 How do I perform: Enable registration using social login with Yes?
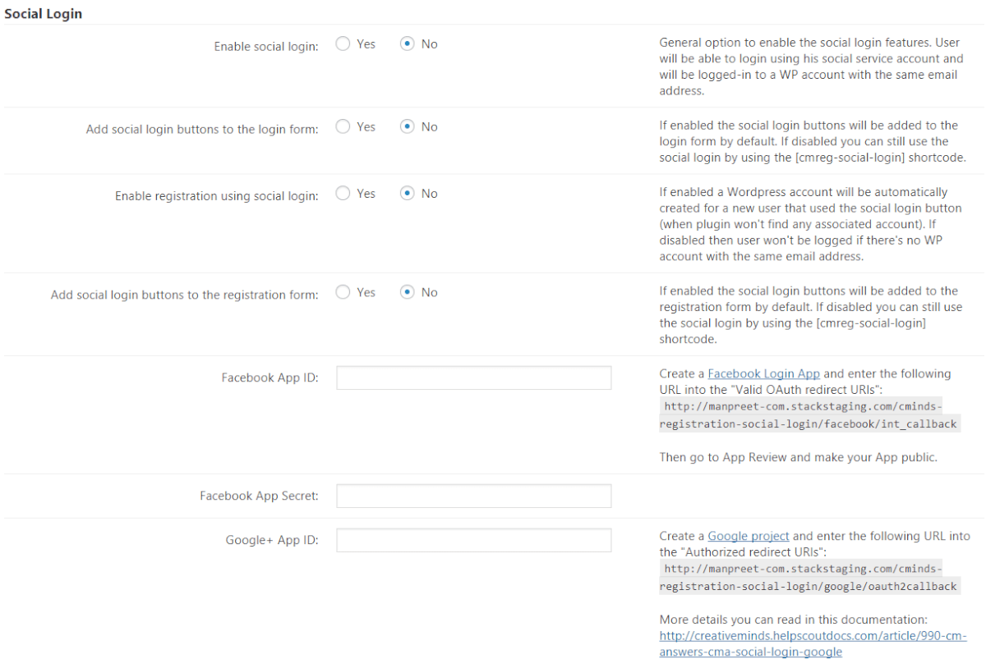point(343,194)
